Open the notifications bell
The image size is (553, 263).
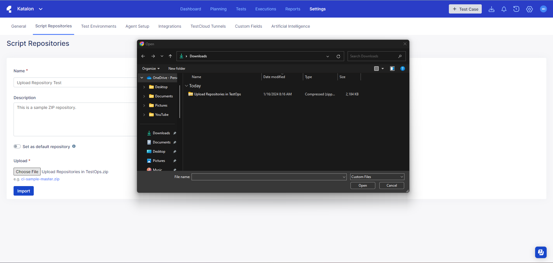(x=504, y=9)
